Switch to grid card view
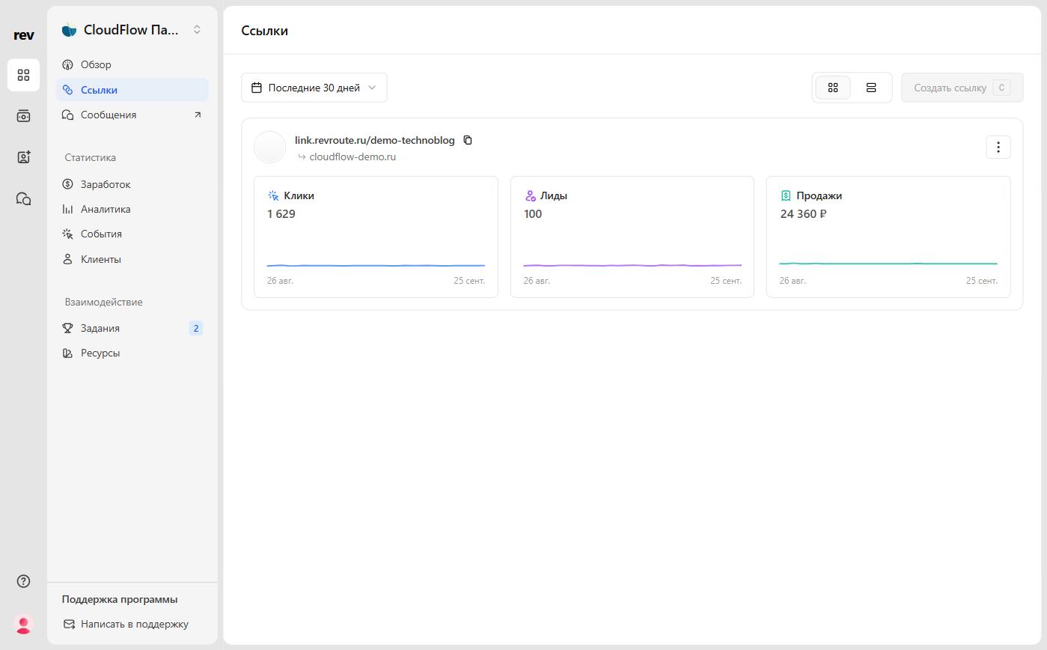This screenshot has height=650, width=1047. tap(833, 88)
